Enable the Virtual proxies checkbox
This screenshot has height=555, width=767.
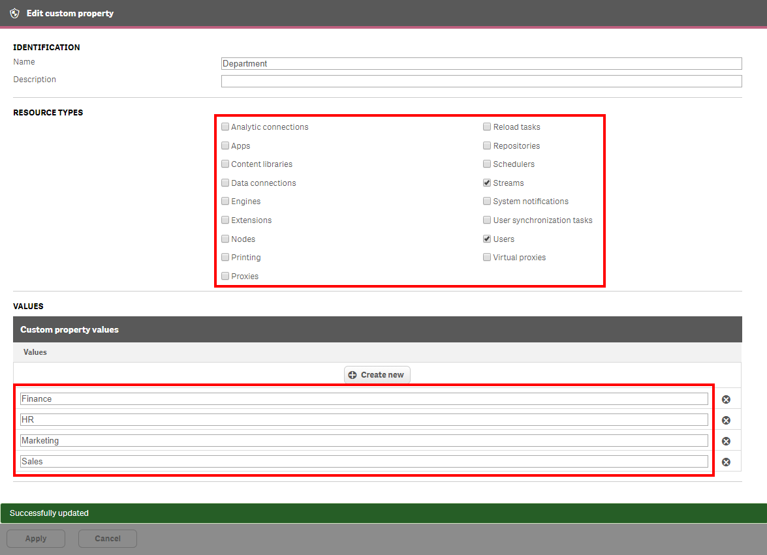(486, 256)
